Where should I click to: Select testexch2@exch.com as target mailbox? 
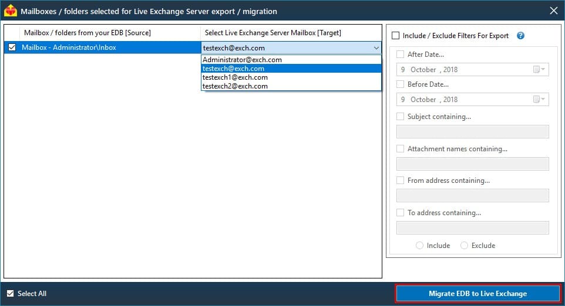tap(235, 86)
